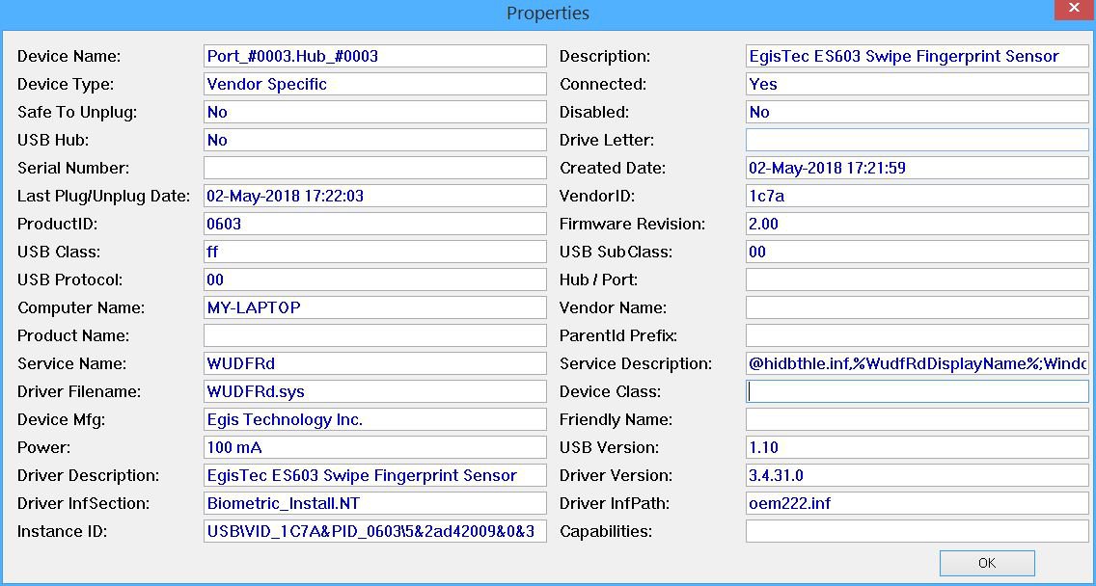Select the Driver Version field 3.4.31.0
This screenshot has width=1096, height=586.
tap(918, 475)
